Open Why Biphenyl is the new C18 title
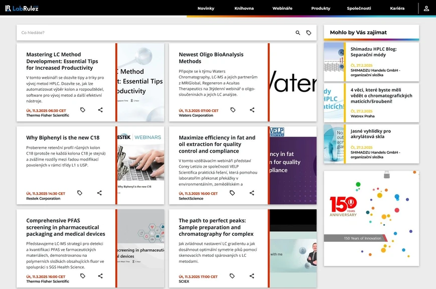The width and height of the screenshot is (436, 289). point(63,137)
